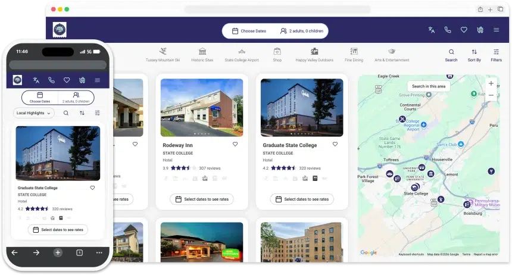
Task: Favorite Graduate State College on desktop card
Action: tap(335, 144)
